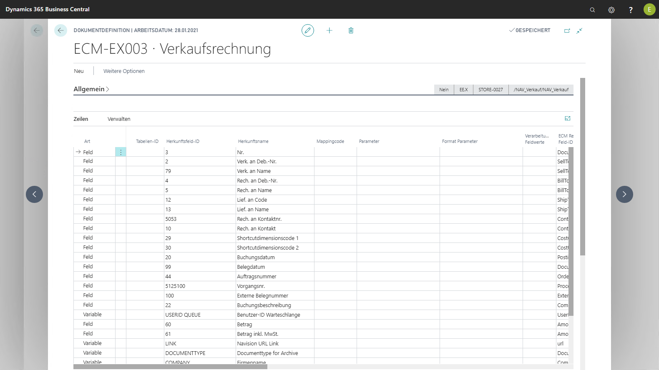659x370 pixels.
Task: Open the Verwalten menu in Zeilen
Action: pyautogui.click(x=119, y=119)
